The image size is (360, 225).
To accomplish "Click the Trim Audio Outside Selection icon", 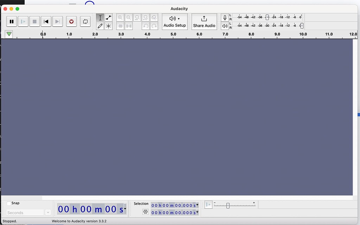I will click(x=121, y=26).
